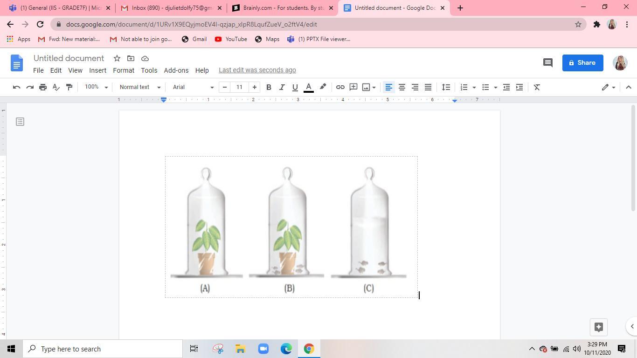Screen dimensions: 637x358
Task: Click the blue Share button
Action: coord(582,62)
